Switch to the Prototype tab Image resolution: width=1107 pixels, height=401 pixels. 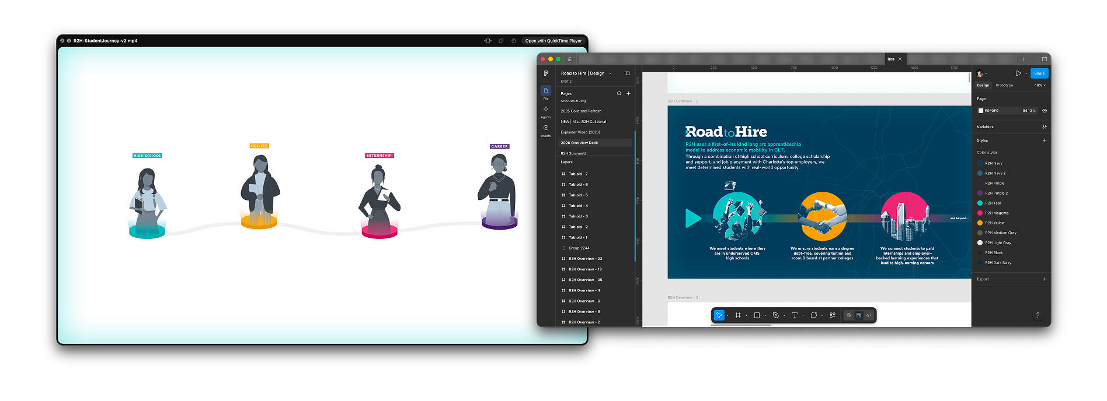pos(1004,85)
